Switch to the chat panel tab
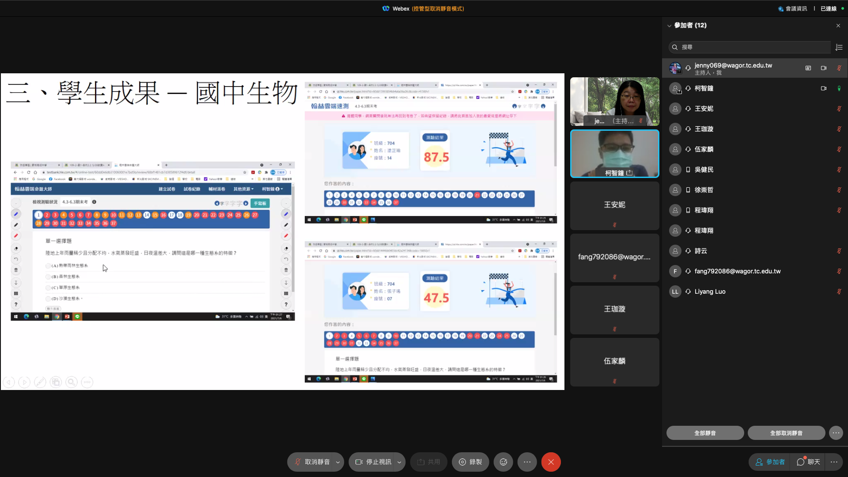 point(809,462)
